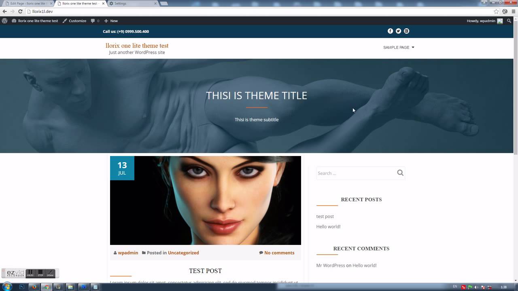Open the WordPress logo menu in admin bar
This screenshot has height=291, width=518.
[4, 21]
